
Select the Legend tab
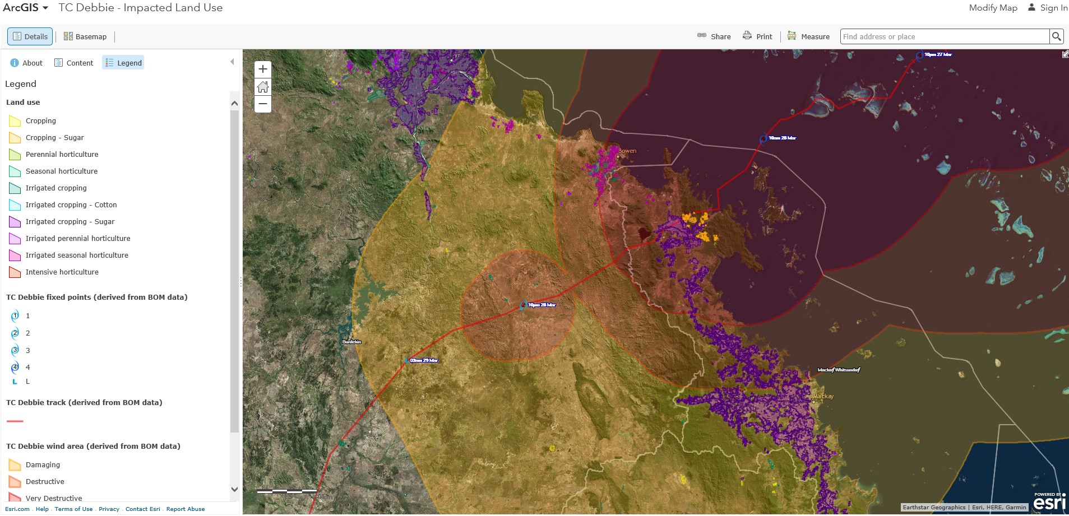tap(123, 63)
